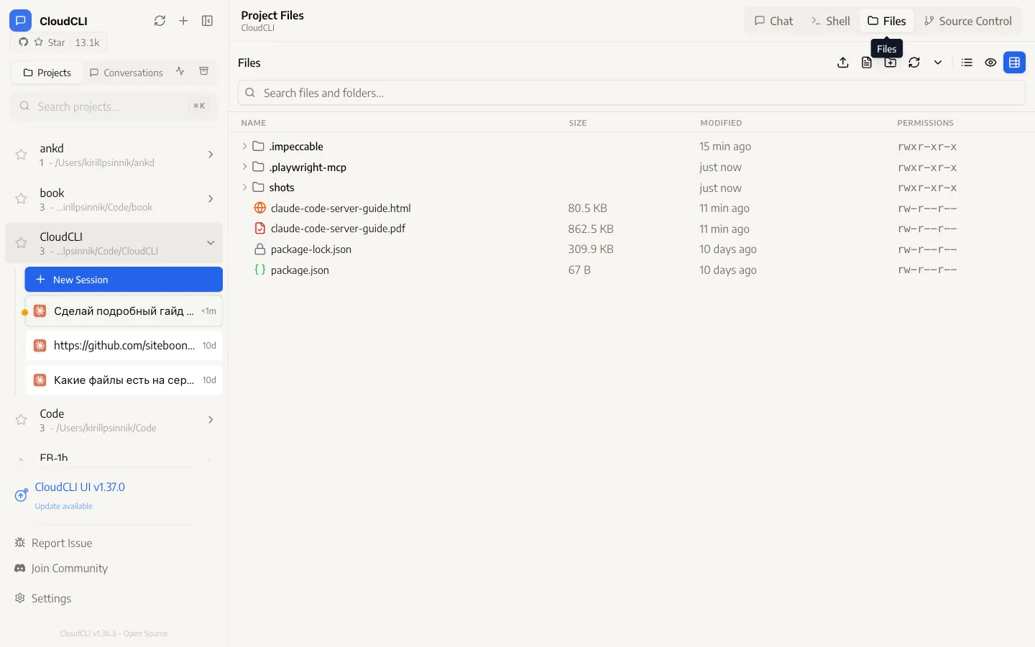Screen dimensions: 1035x647
Task: Click the blue CloudCLI logo icon
Action: (x=20, y=21)
